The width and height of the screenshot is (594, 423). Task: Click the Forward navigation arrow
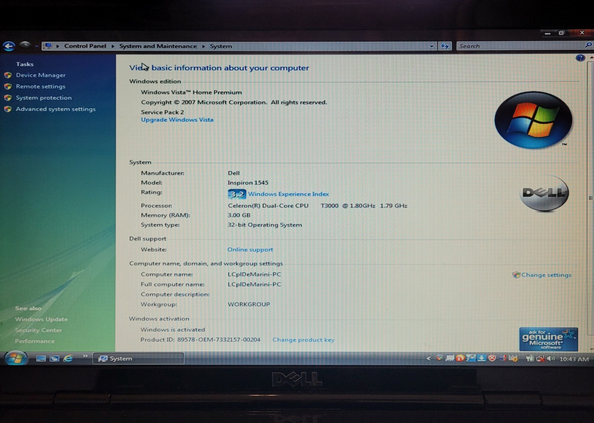[25, 45]
